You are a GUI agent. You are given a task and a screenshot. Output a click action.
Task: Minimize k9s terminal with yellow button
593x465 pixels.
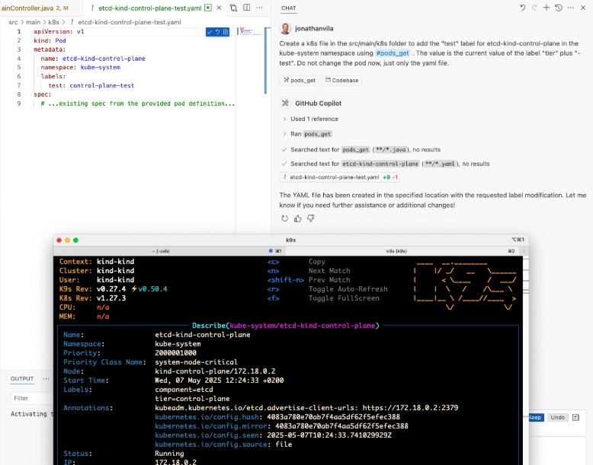(67, 240)
